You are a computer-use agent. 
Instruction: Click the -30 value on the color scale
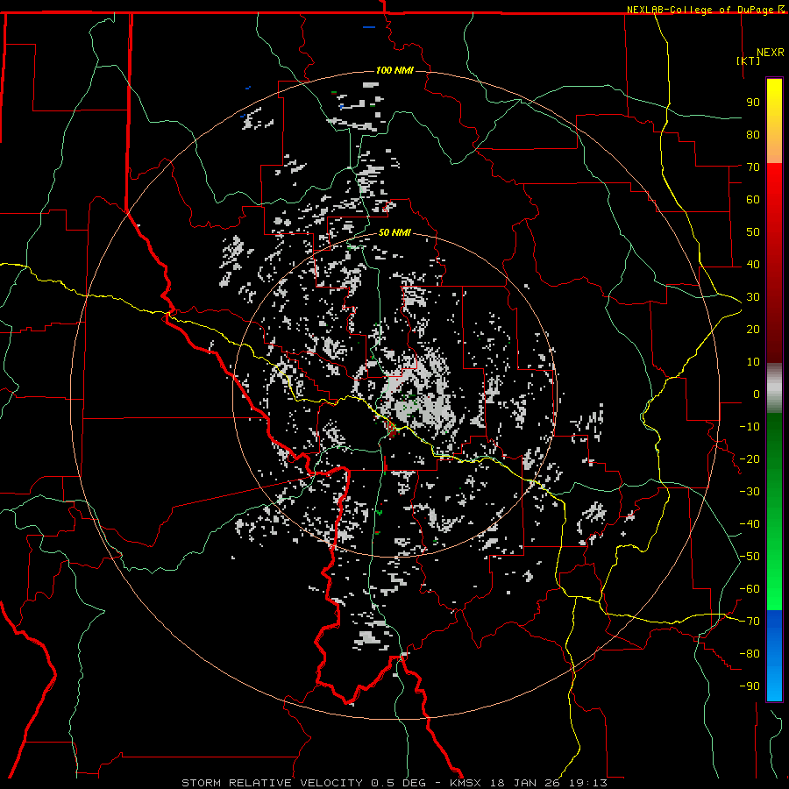tap(750, 492)
